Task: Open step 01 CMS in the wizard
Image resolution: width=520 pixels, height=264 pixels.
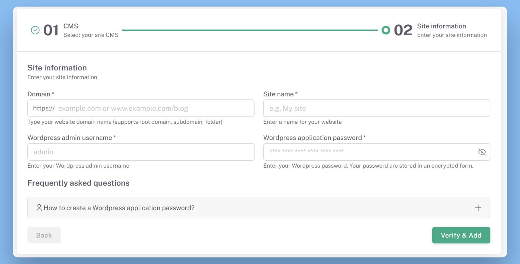Action: click(x=75, y=30)
